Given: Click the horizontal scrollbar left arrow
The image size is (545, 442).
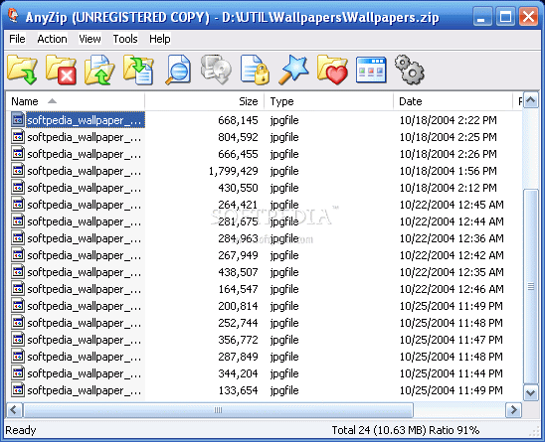Looking at the screenshot, I should pos(14,410).
